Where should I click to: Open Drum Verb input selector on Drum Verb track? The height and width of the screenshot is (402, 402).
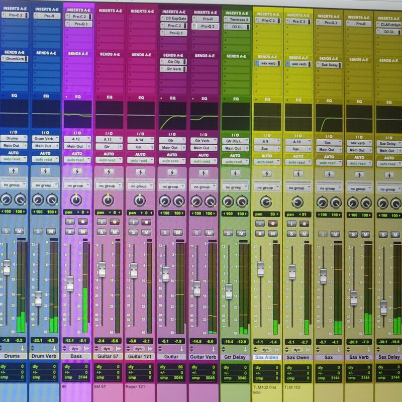tap(45, 139)
